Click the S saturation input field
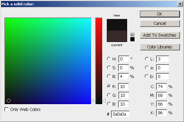The height and width of the screenshot is (122, 184). tap(123, 68)
